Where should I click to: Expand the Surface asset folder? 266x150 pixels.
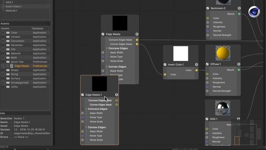[x=3, y=78]
